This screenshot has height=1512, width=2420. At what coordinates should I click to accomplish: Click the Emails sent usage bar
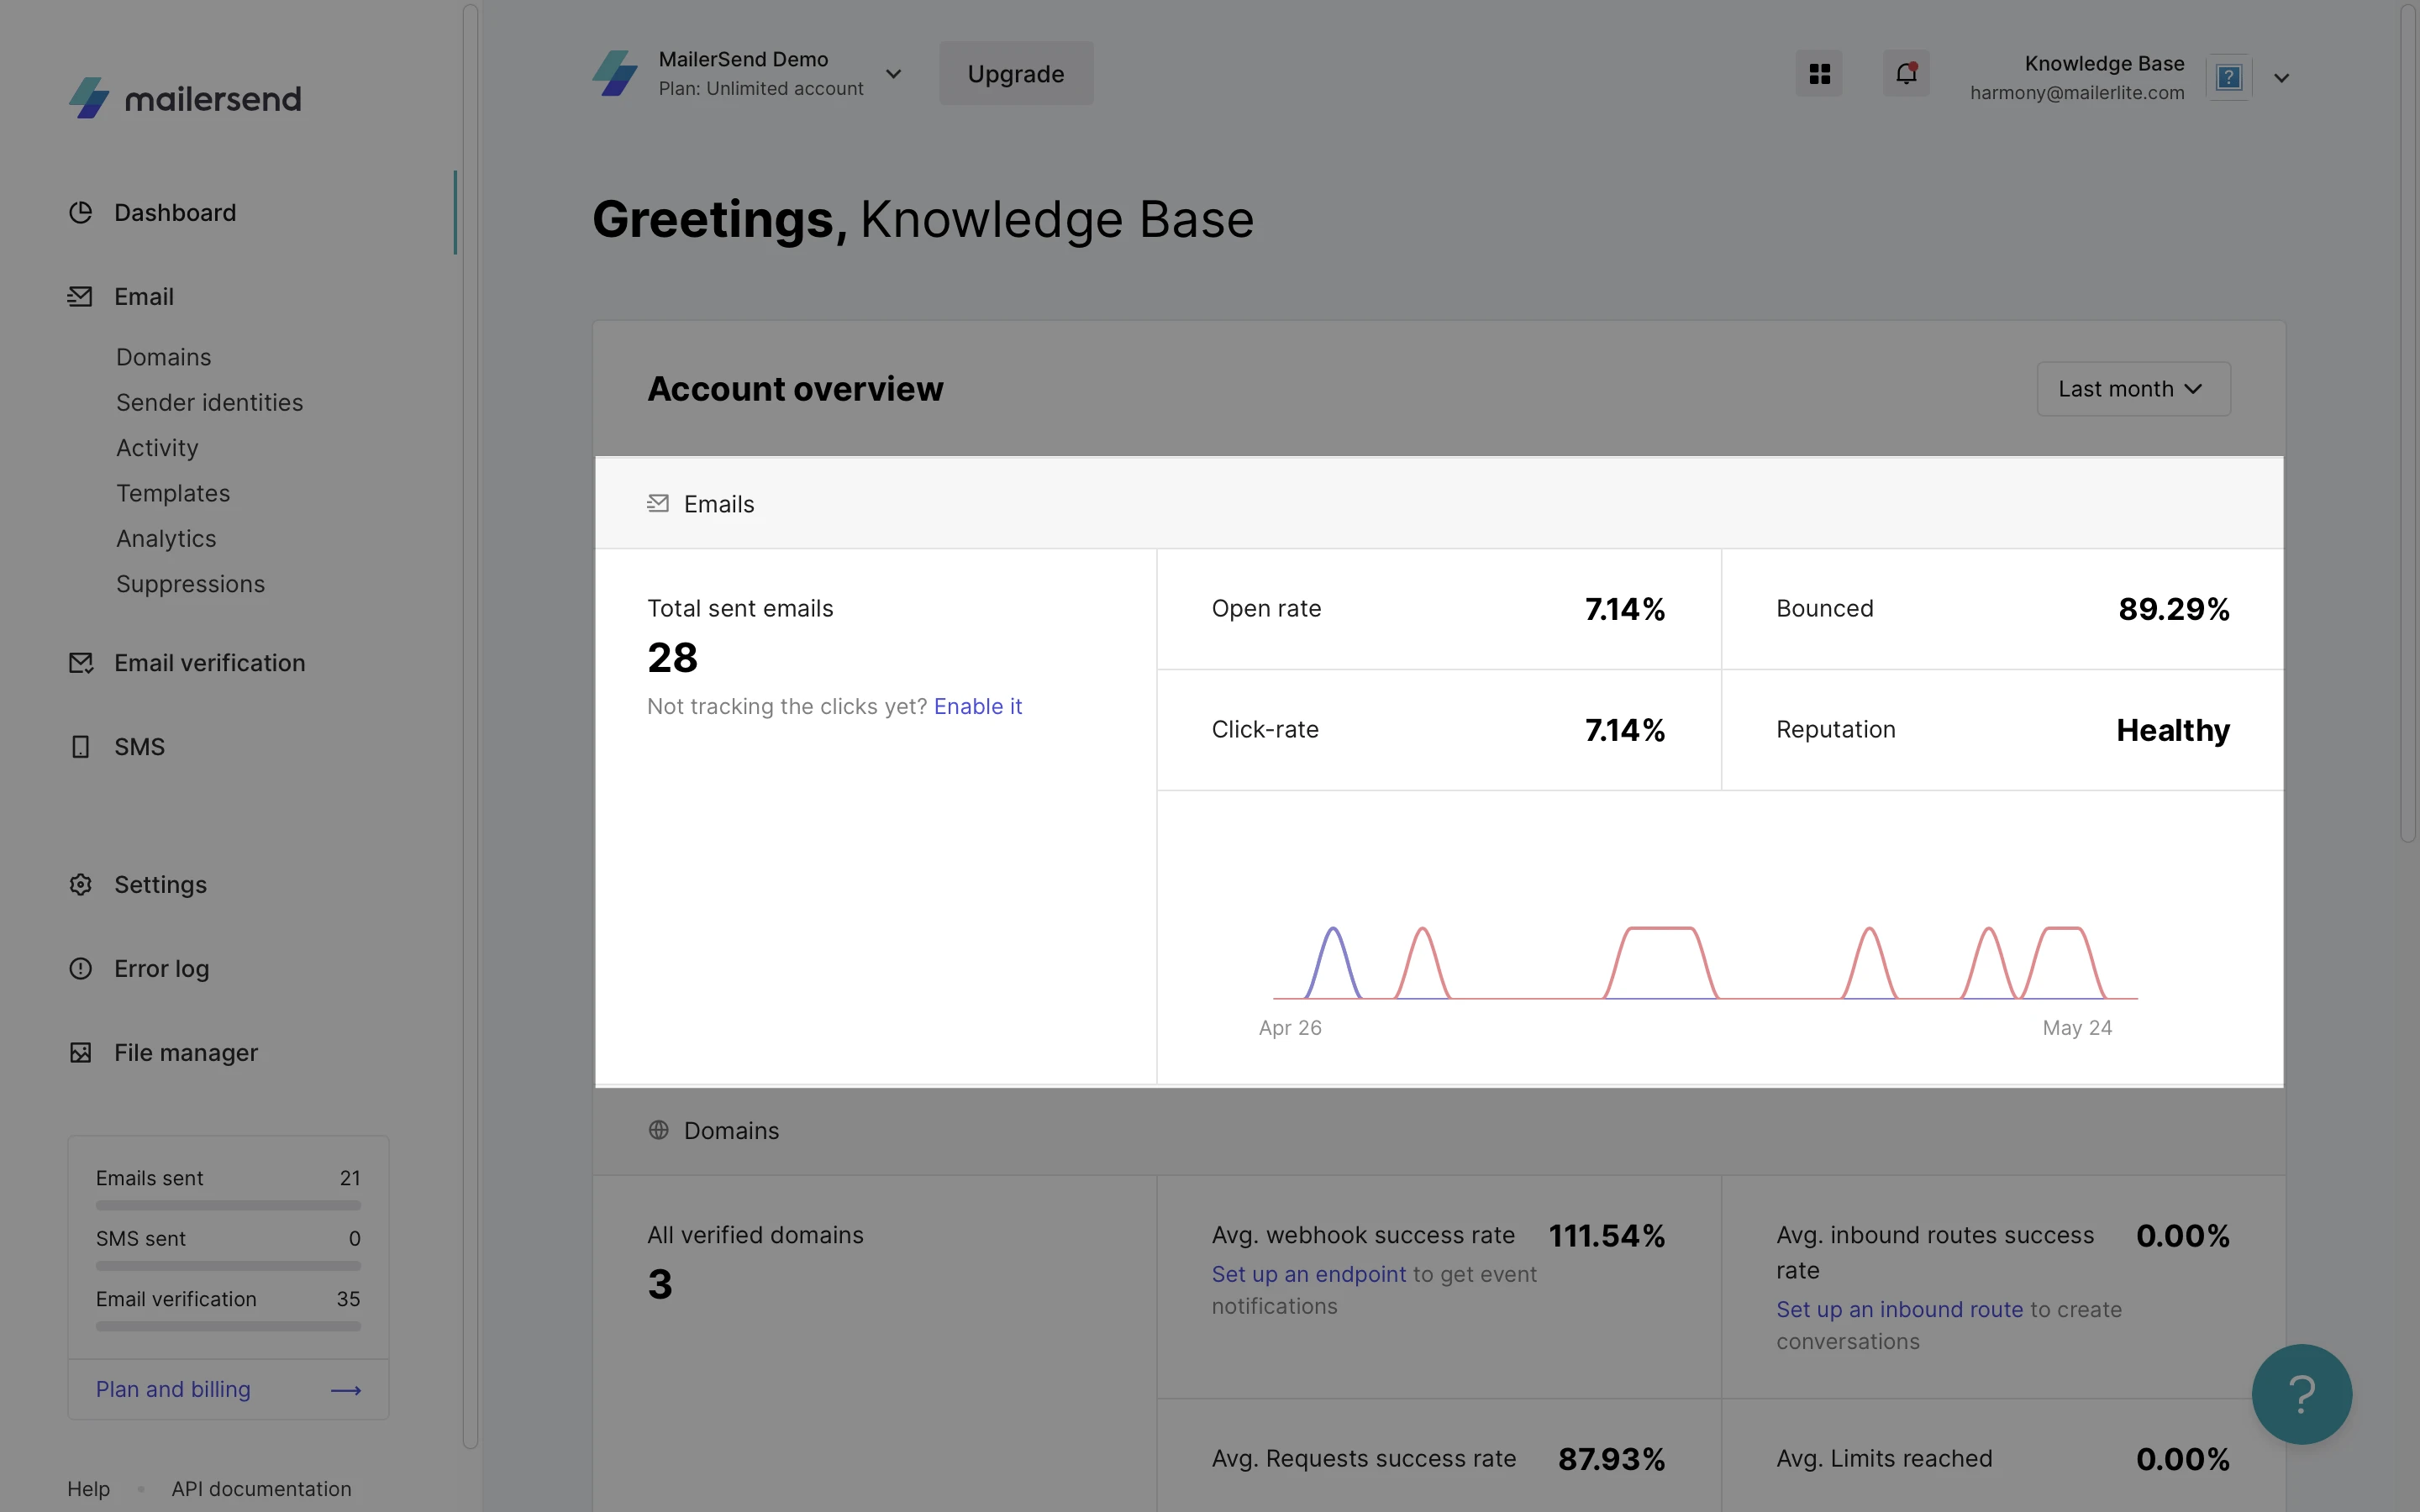pos(228,1205)
